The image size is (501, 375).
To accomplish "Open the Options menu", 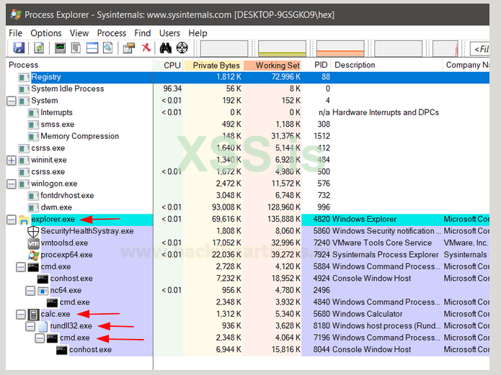I will click(x=45, y=33).
